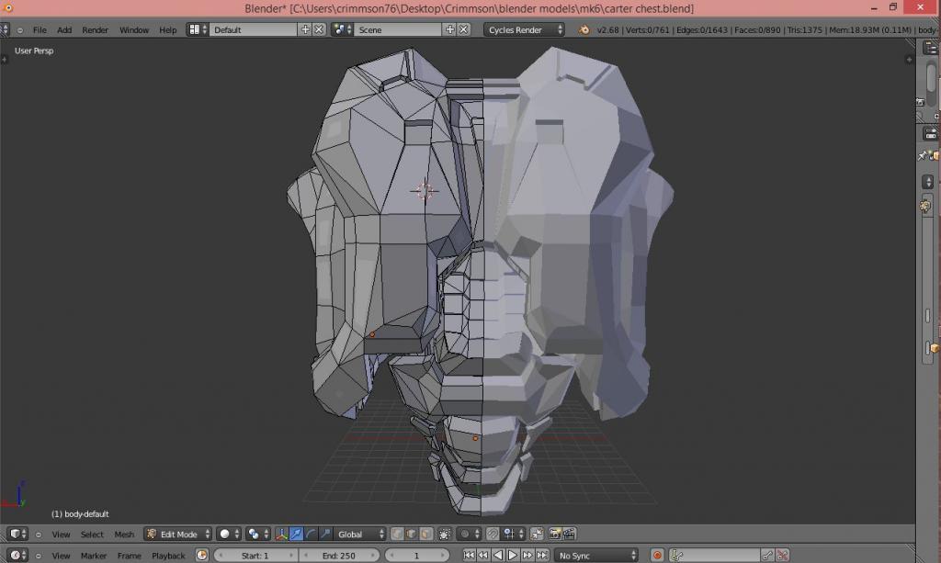Open the Global transform orientation dropdown
The height and width of the screenshot is (563, 941).
360,534
